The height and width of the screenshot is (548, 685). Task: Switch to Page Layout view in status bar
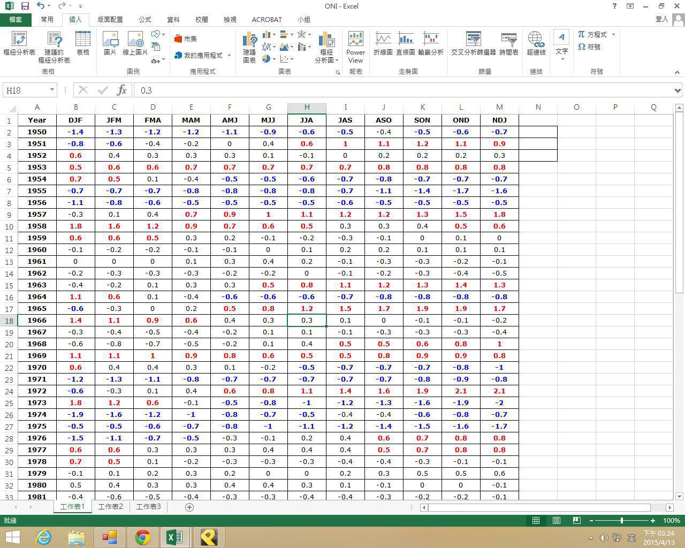(557, 520)
